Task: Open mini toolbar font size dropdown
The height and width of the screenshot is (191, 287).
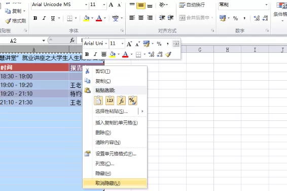Action: 122,44
